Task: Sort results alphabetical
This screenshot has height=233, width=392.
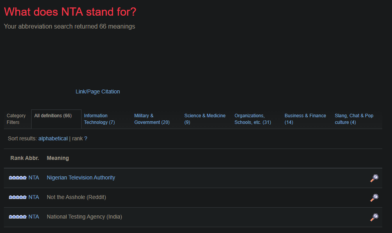Action: tap(53, 138)
